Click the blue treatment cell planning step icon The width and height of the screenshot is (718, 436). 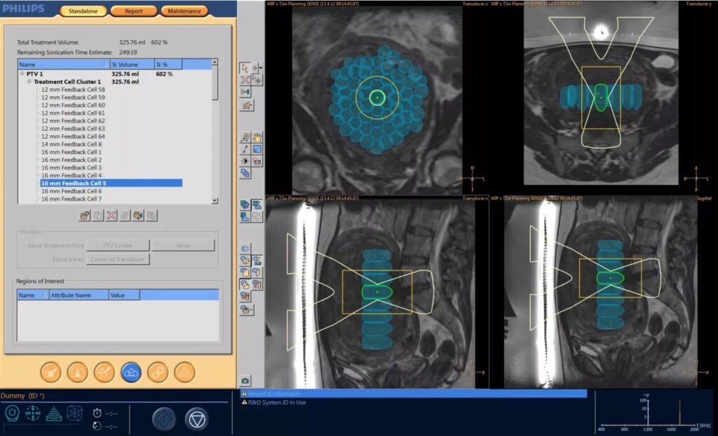point(131,372)
